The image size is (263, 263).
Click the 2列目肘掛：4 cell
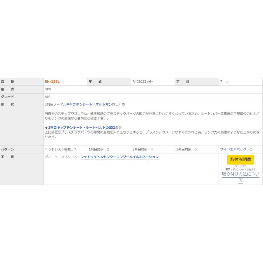(x=143, y=149)
